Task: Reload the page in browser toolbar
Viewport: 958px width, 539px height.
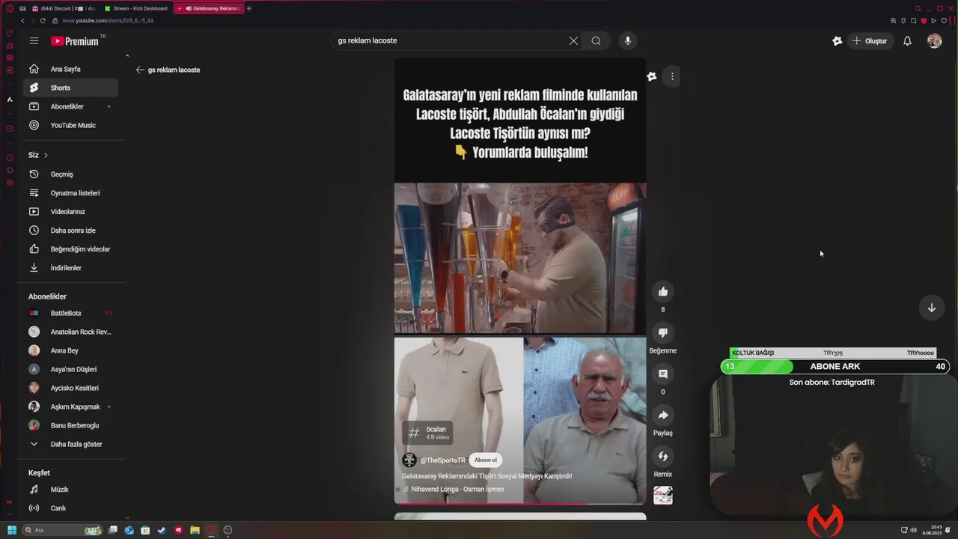Action: tap(43, 21)
